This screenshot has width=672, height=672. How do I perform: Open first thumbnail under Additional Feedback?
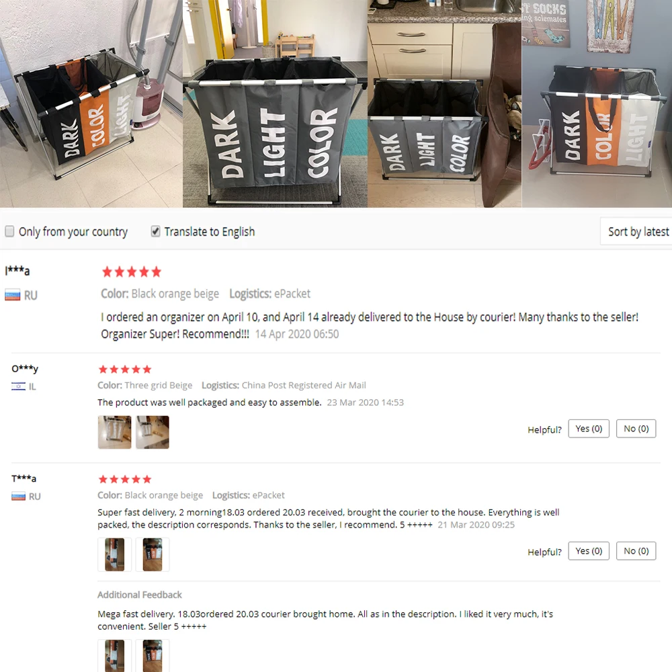click(x=114, y=656)
